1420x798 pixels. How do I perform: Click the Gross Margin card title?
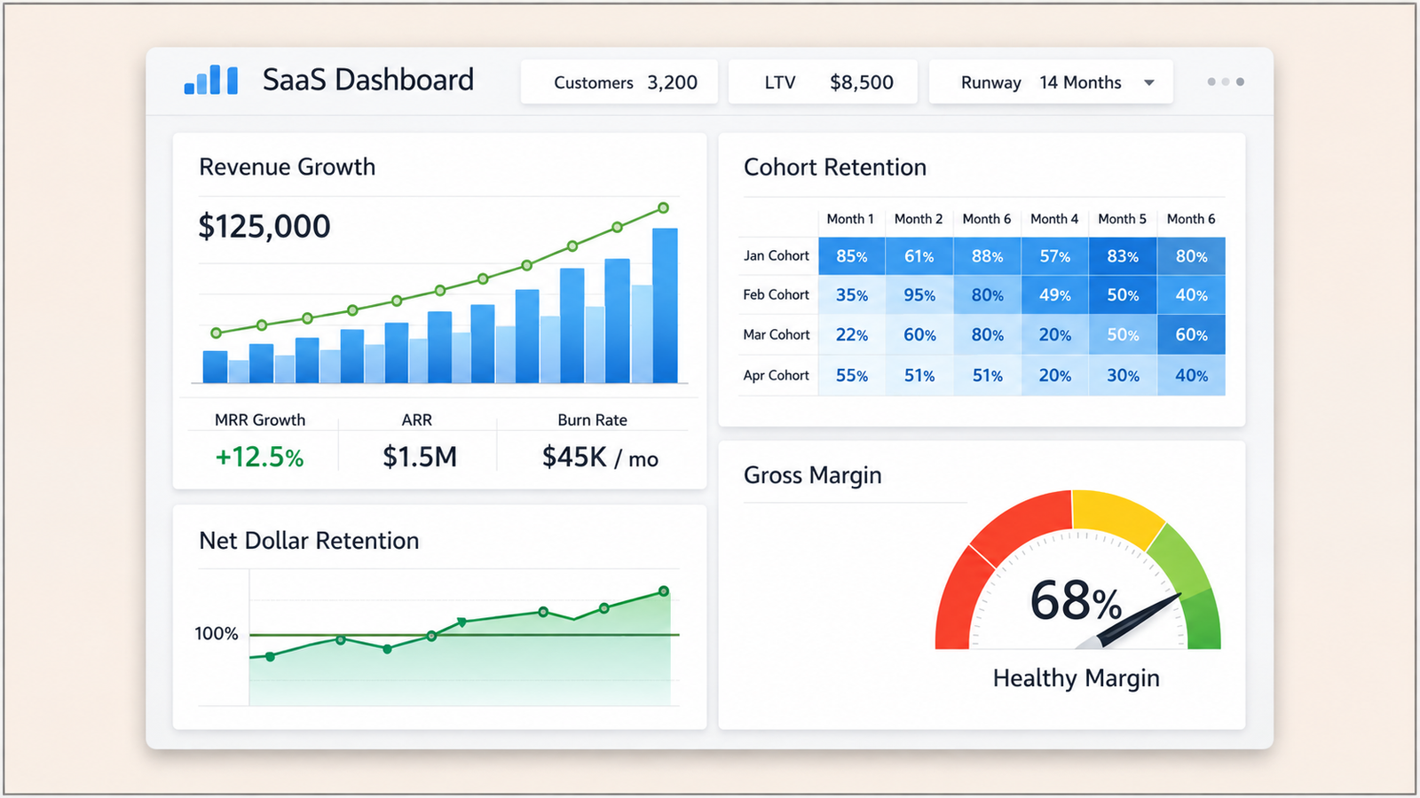pyautogui.click(x=813, y=476)
